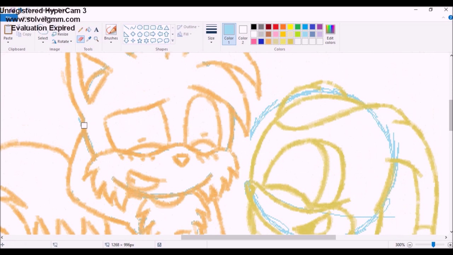
Task: Pick the orange color swatch
Action: [283, 27]
